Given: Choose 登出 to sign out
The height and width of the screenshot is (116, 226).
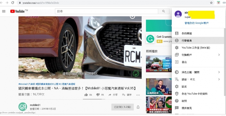Looking at the screenshot, I should click(x=198, y=62).
